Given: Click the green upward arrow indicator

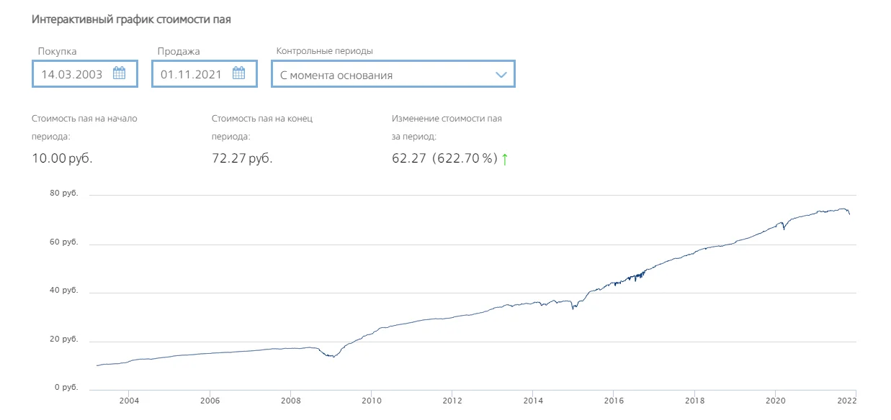Looking at the screenshot, I should [x=504, y=159].
